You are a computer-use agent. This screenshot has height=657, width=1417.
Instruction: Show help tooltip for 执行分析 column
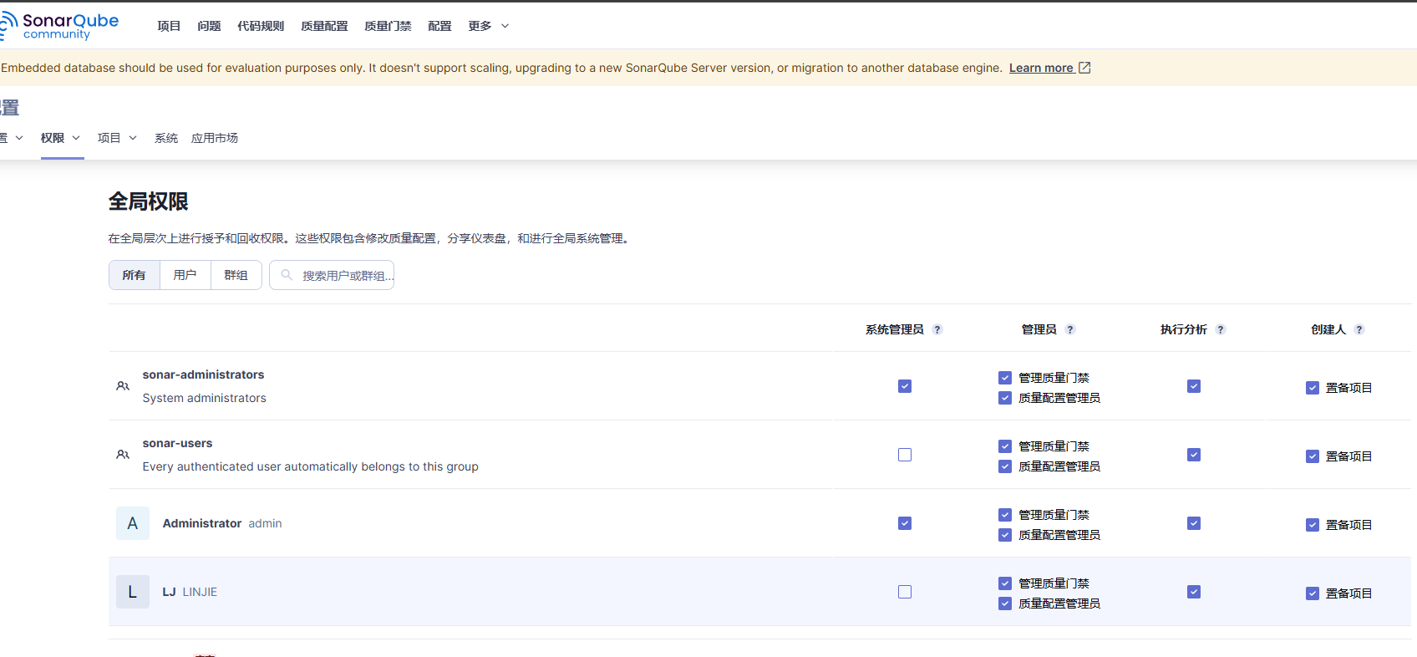[x=1221, y=329]
